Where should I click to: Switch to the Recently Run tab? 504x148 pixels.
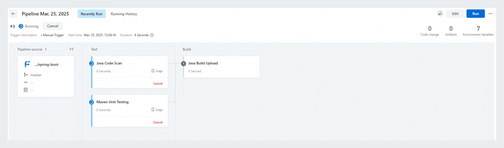pos(92,14)
